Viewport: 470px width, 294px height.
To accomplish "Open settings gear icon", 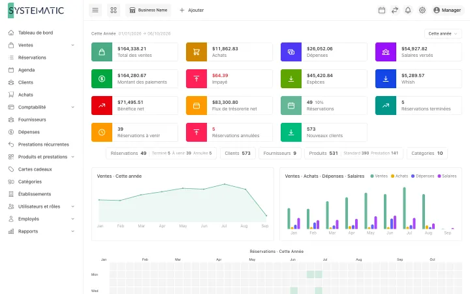I will point(422,10).
